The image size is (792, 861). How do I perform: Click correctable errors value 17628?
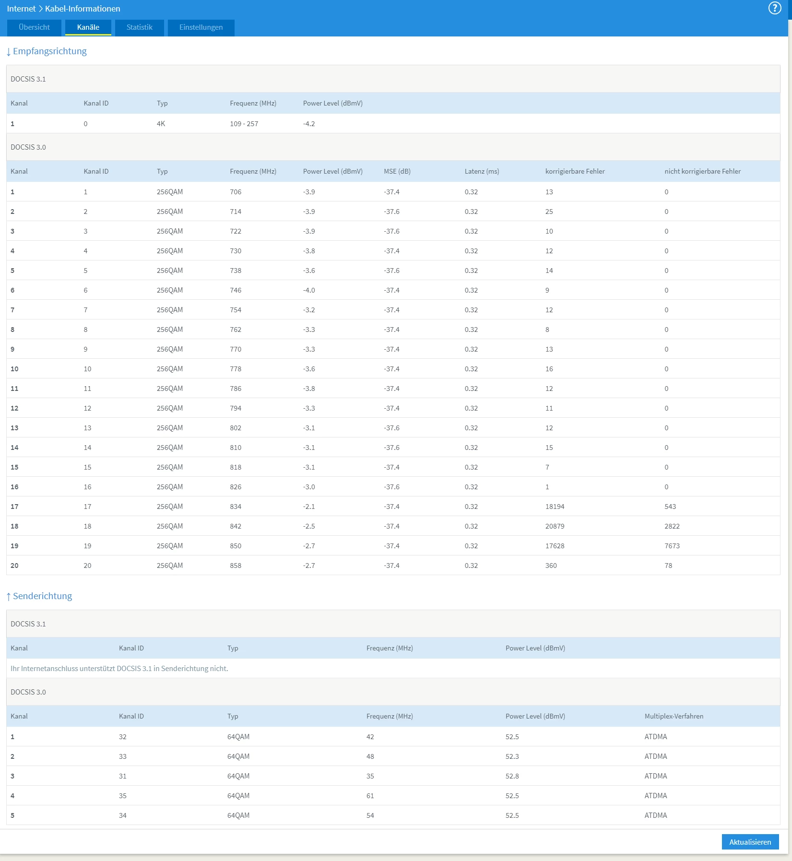tap(555, 546)
